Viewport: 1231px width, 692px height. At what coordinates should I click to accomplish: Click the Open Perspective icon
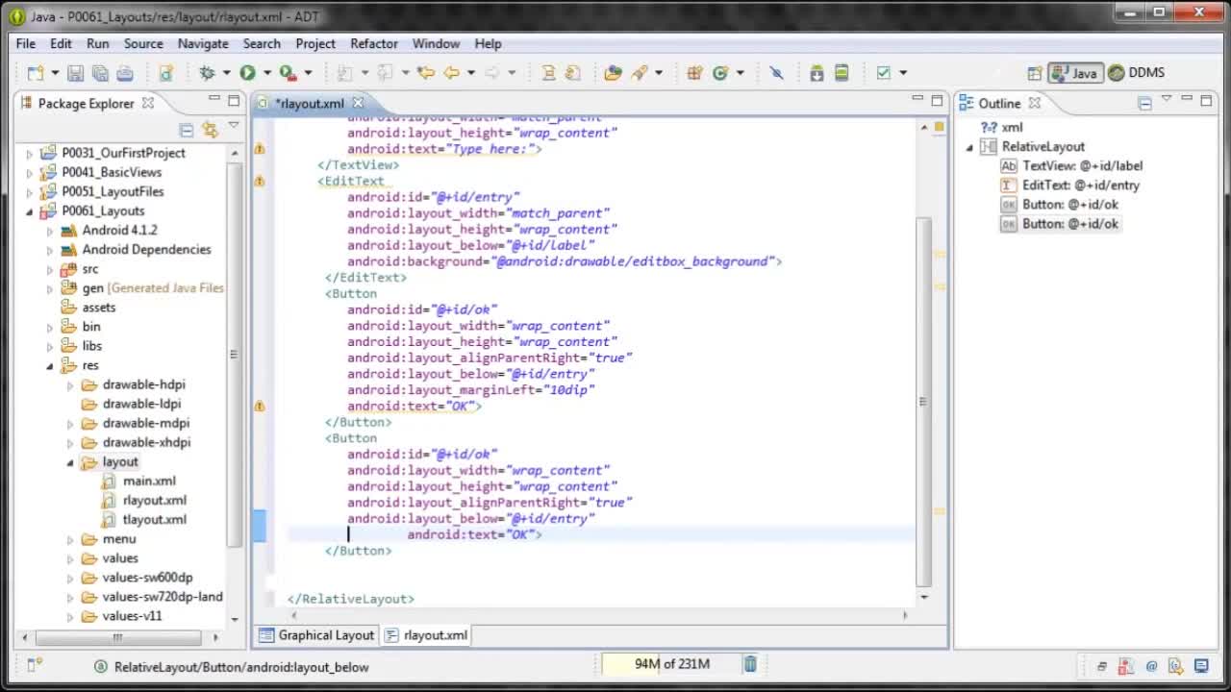coord(1035,73)
